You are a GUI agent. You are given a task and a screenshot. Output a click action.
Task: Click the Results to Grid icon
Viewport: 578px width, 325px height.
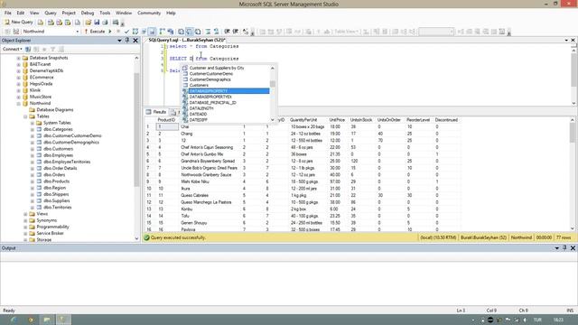point(189,32)
